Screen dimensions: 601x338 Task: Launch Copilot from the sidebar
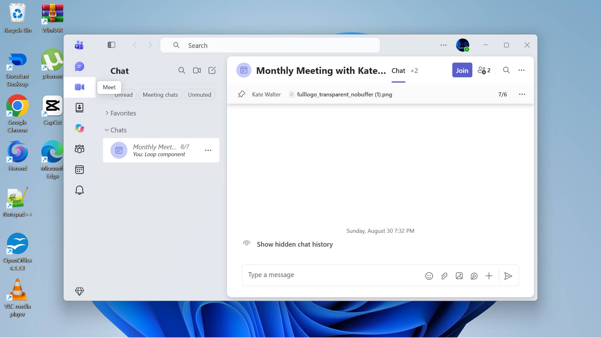pyautogui.click(x=80, y=128)
